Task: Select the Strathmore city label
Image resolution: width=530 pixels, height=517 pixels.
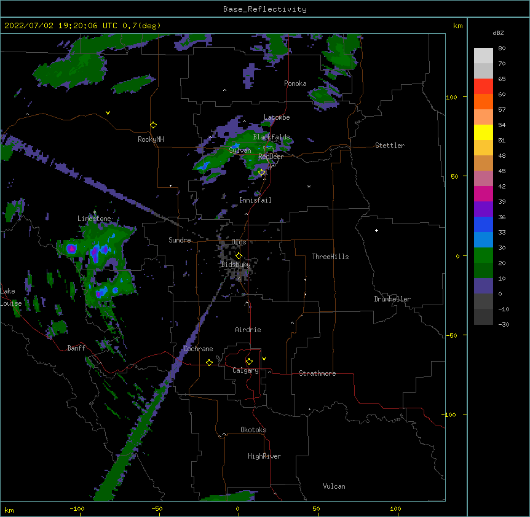Action: click(317, 373)
